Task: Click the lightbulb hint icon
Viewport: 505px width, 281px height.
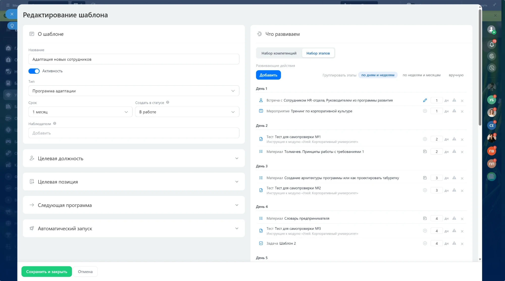Action: click(12, 26)
